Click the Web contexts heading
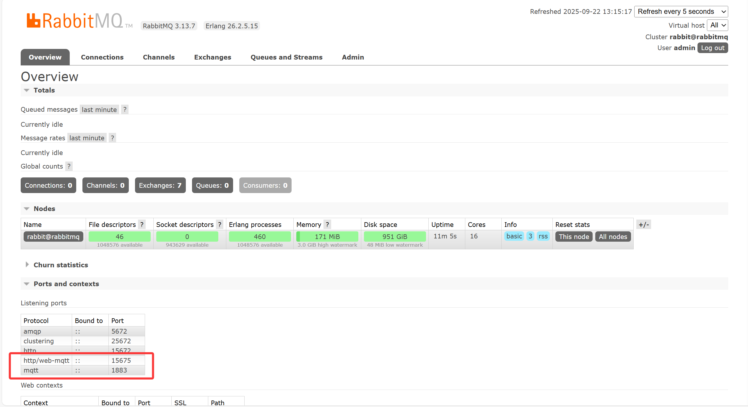 (x=42, y=385)
